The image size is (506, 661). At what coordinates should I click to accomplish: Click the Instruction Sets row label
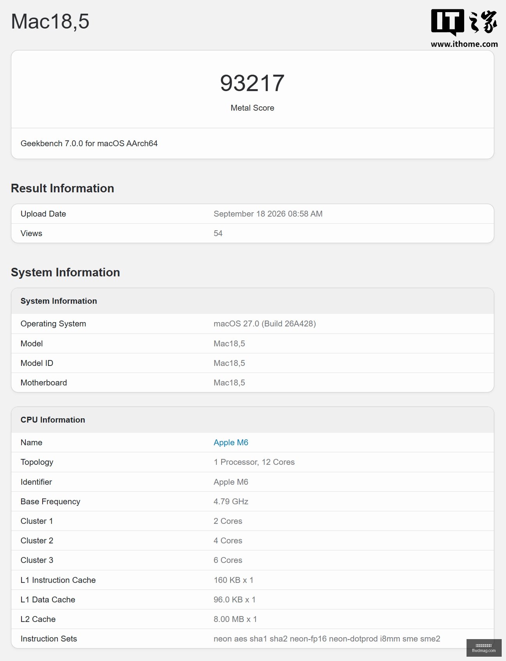tap(49, 639)
